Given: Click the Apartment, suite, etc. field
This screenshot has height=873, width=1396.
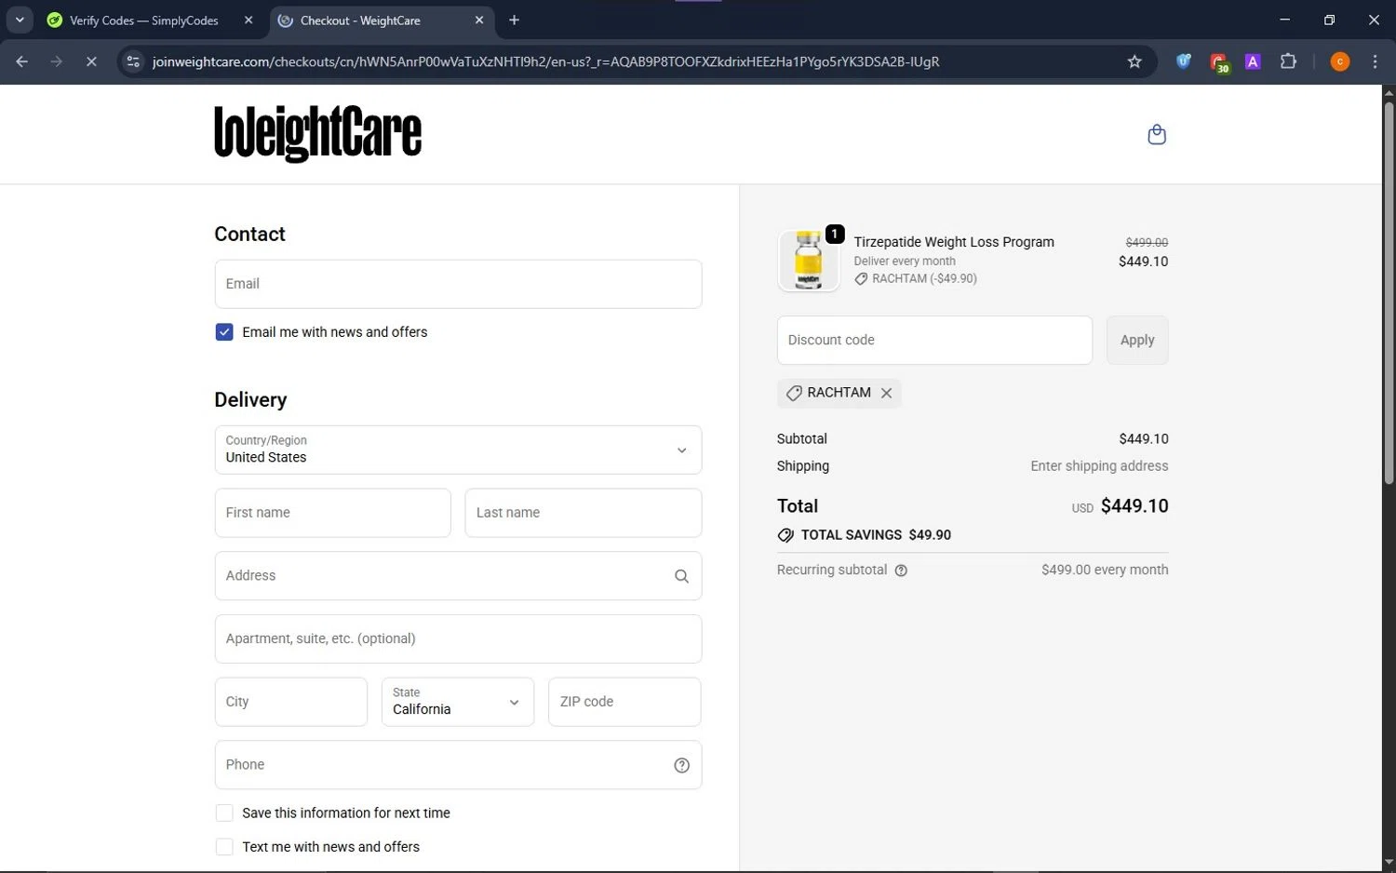Looking at the screenshot, I should [458, 638].
